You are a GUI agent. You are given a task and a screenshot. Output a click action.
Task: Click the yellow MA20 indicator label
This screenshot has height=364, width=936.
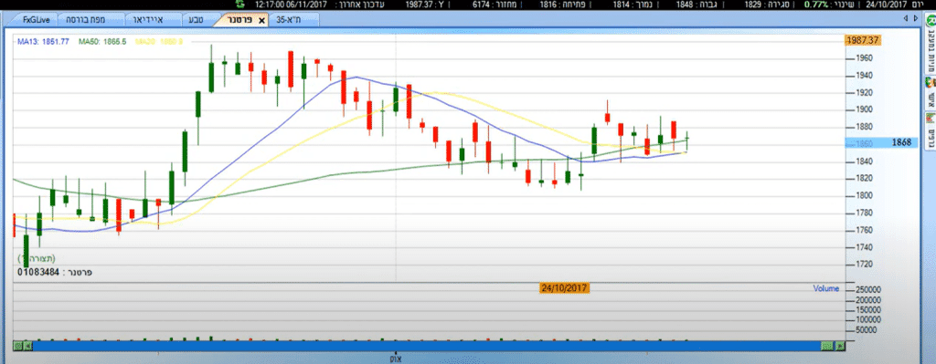(159, 42)
